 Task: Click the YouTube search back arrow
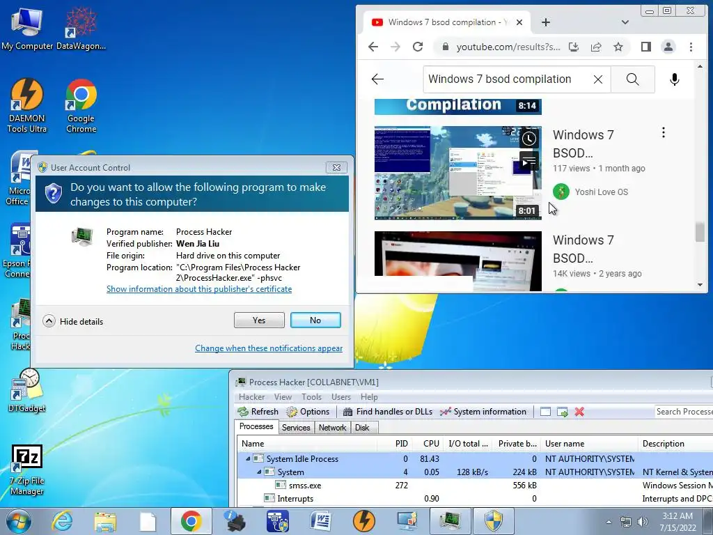[x=377, y=79]
